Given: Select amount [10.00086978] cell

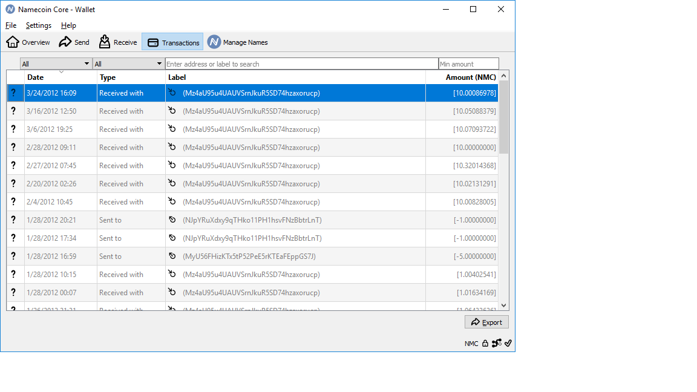Looking at the screenshot, I should (x=462, y=93).
